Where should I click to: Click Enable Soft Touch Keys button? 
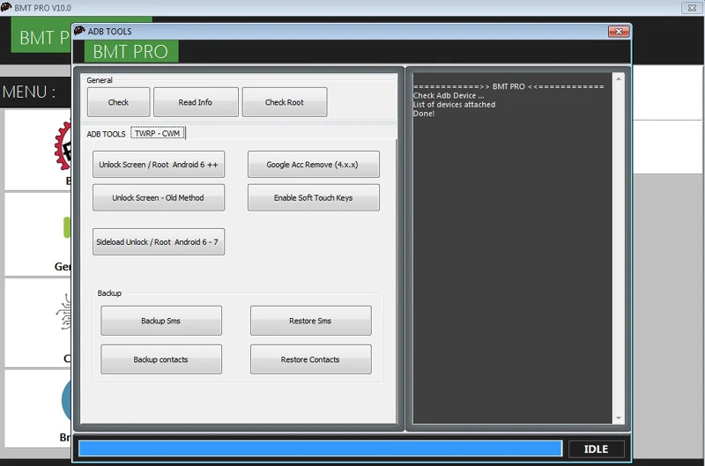[x=313, y=197]
